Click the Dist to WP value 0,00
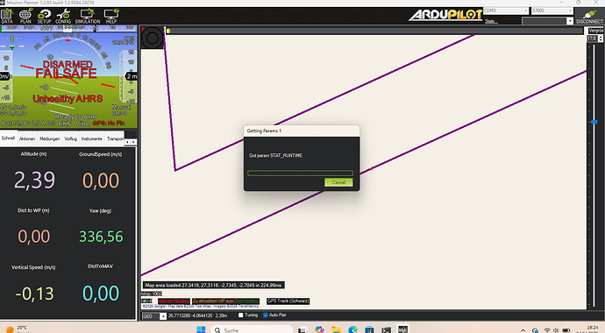 click(x=34, y=237)
